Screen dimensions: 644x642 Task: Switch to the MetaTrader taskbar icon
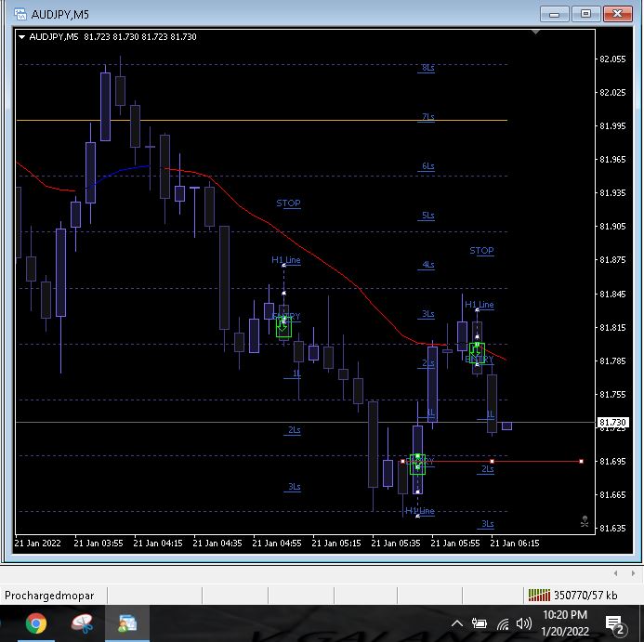coord(127,623)
